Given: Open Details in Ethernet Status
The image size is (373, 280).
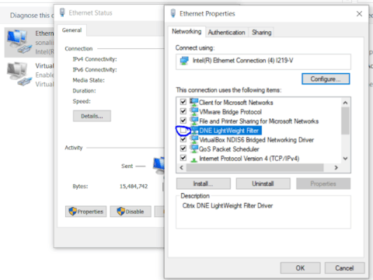Looking at the screenshot, I should point(92,116).
